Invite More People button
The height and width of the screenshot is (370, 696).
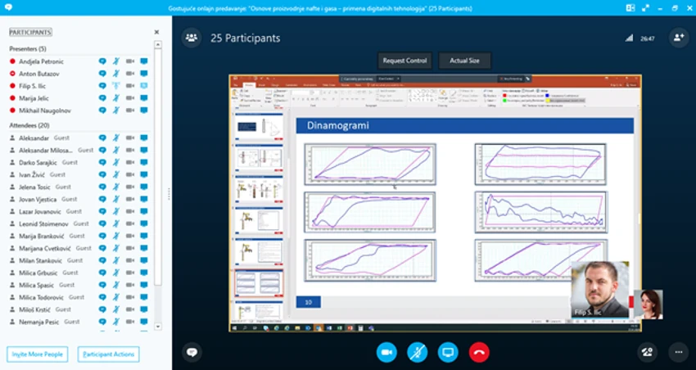[x=38, y=354]
